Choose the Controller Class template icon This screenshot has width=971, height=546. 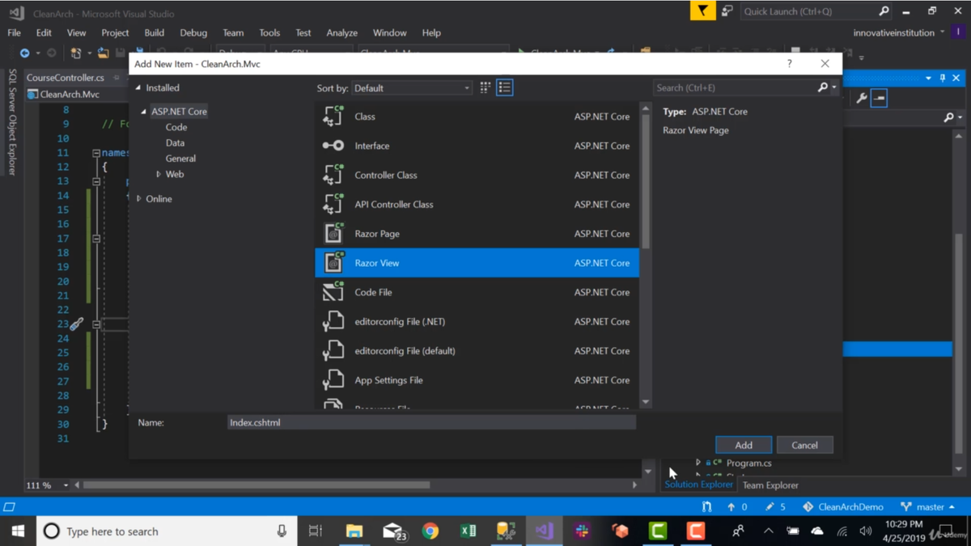pyautogui.click(x=333, y=175)
